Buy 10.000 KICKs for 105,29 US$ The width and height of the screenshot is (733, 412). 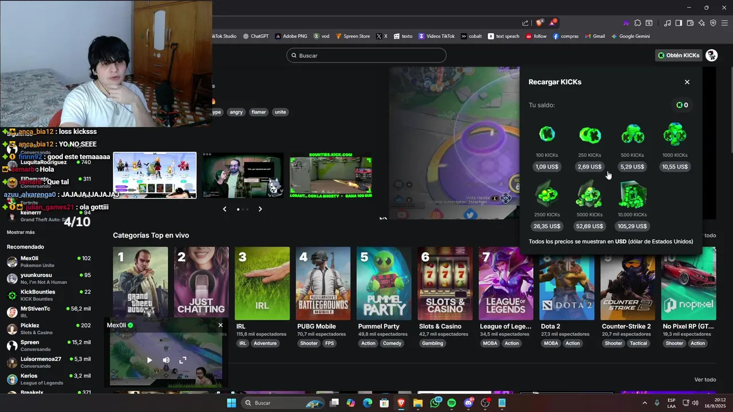click(632, 226)
